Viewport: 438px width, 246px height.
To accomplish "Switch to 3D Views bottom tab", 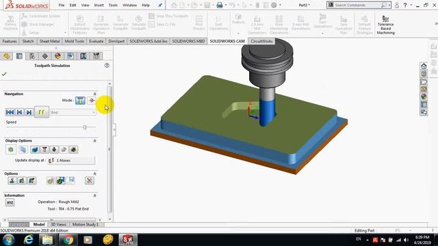I will pyautogui.click(x=58, y=225).
